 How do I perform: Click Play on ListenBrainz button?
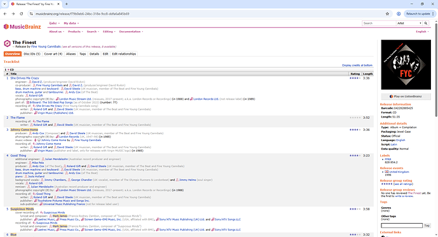tap(406, 97)
